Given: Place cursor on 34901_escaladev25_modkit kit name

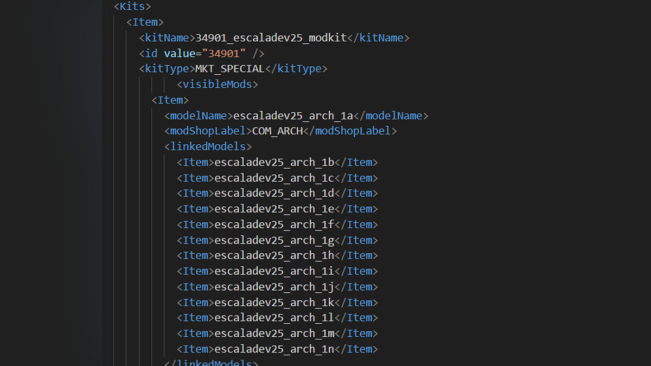Looking at the screenshot, I should click(x=271, y=38).
